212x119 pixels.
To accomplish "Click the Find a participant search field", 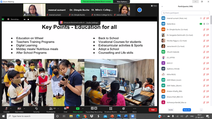I will [x=185, y=13].
